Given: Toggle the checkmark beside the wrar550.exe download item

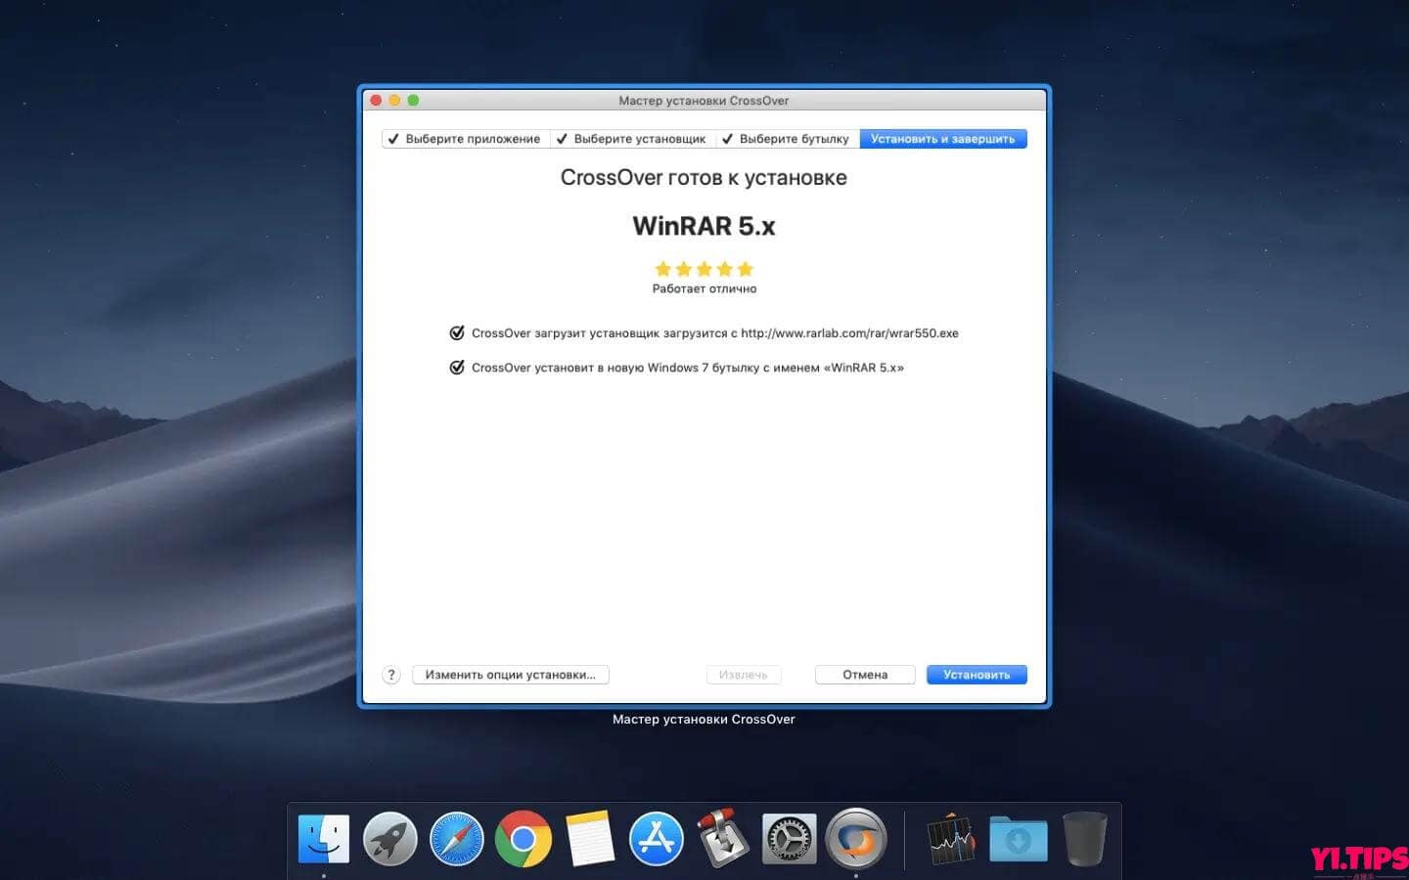Looking at the screenshot, I should point(456,332).
